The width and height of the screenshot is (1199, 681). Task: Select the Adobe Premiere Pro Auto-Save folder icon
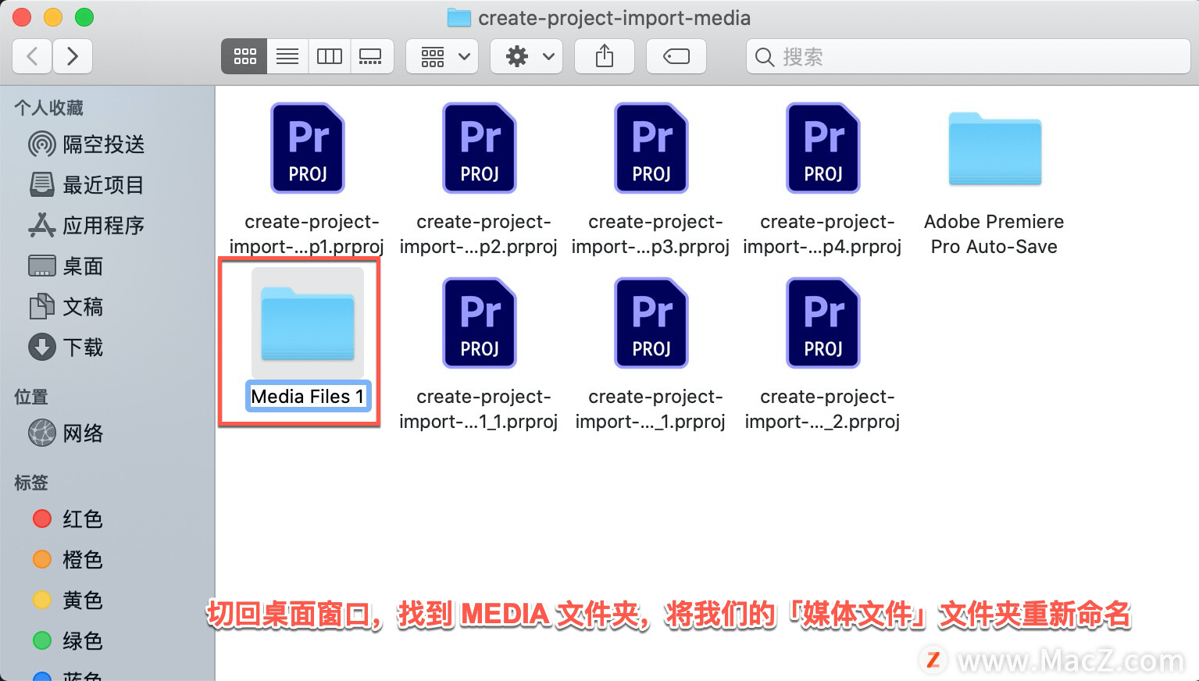995,148
